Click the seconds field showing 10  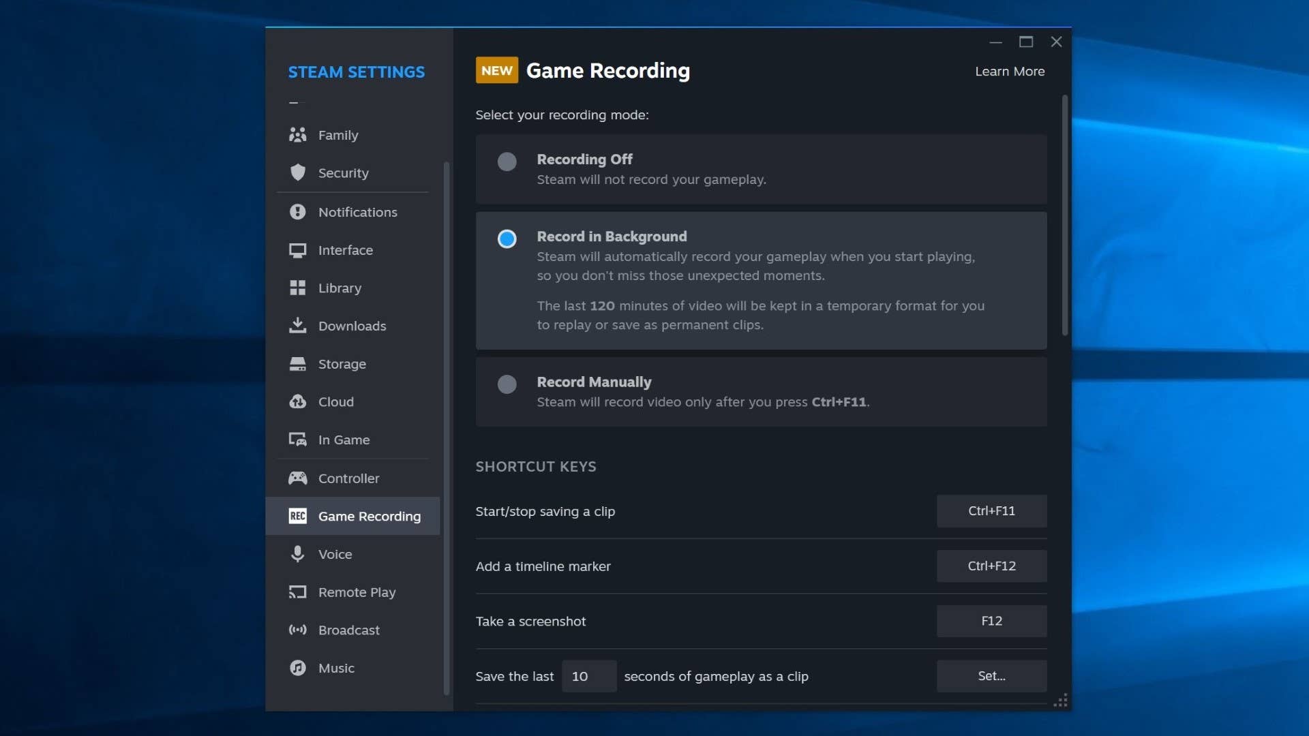click(x=589, y=676)
